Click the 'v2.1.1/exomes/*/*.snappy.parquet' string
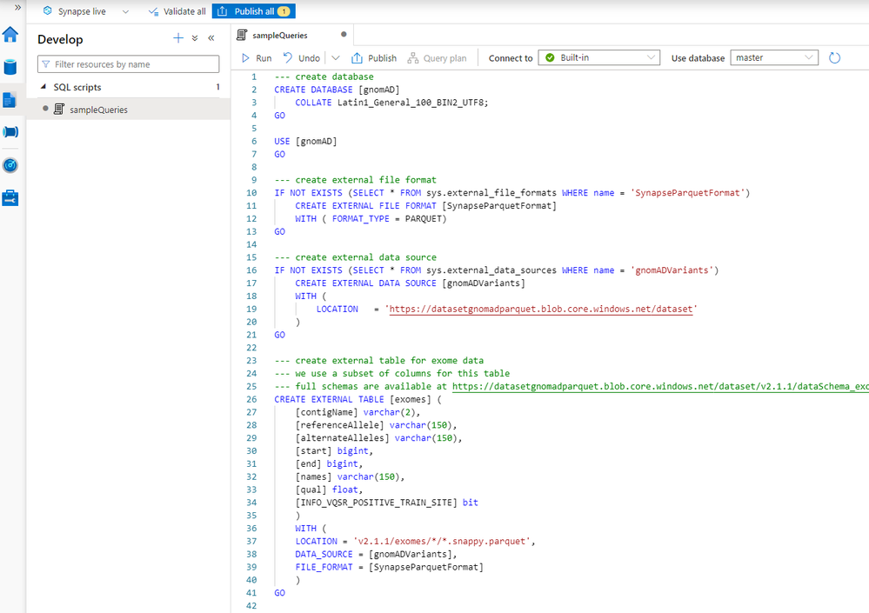Screen dimensions: 869x613 pyautogui.click(x=442, y=541)
